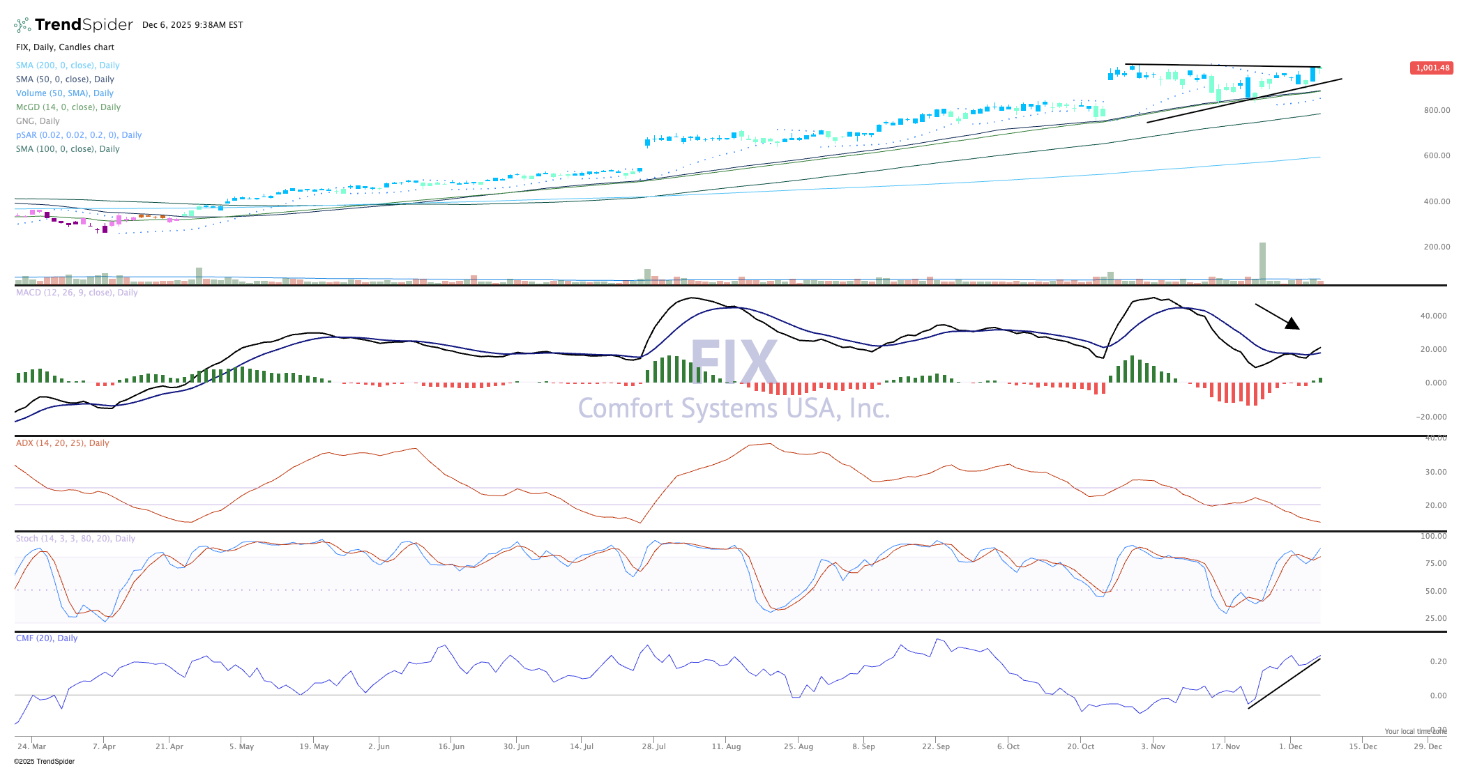Viewport: 1468px width, 768px height.
Task: Click the FIX, Daily, Candles chart title
Action: tap(65, 47)
